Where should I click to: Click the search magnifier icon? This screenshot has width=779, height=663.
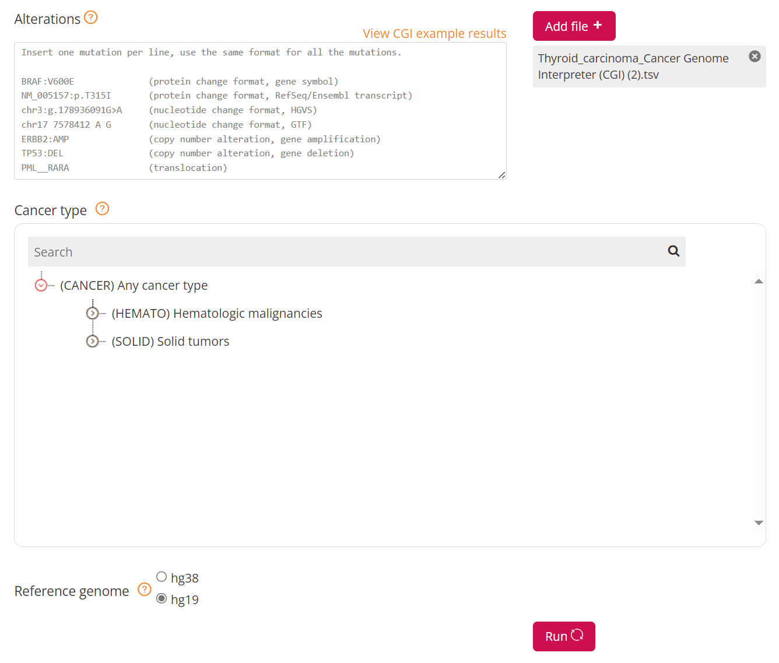coord(673,251)
